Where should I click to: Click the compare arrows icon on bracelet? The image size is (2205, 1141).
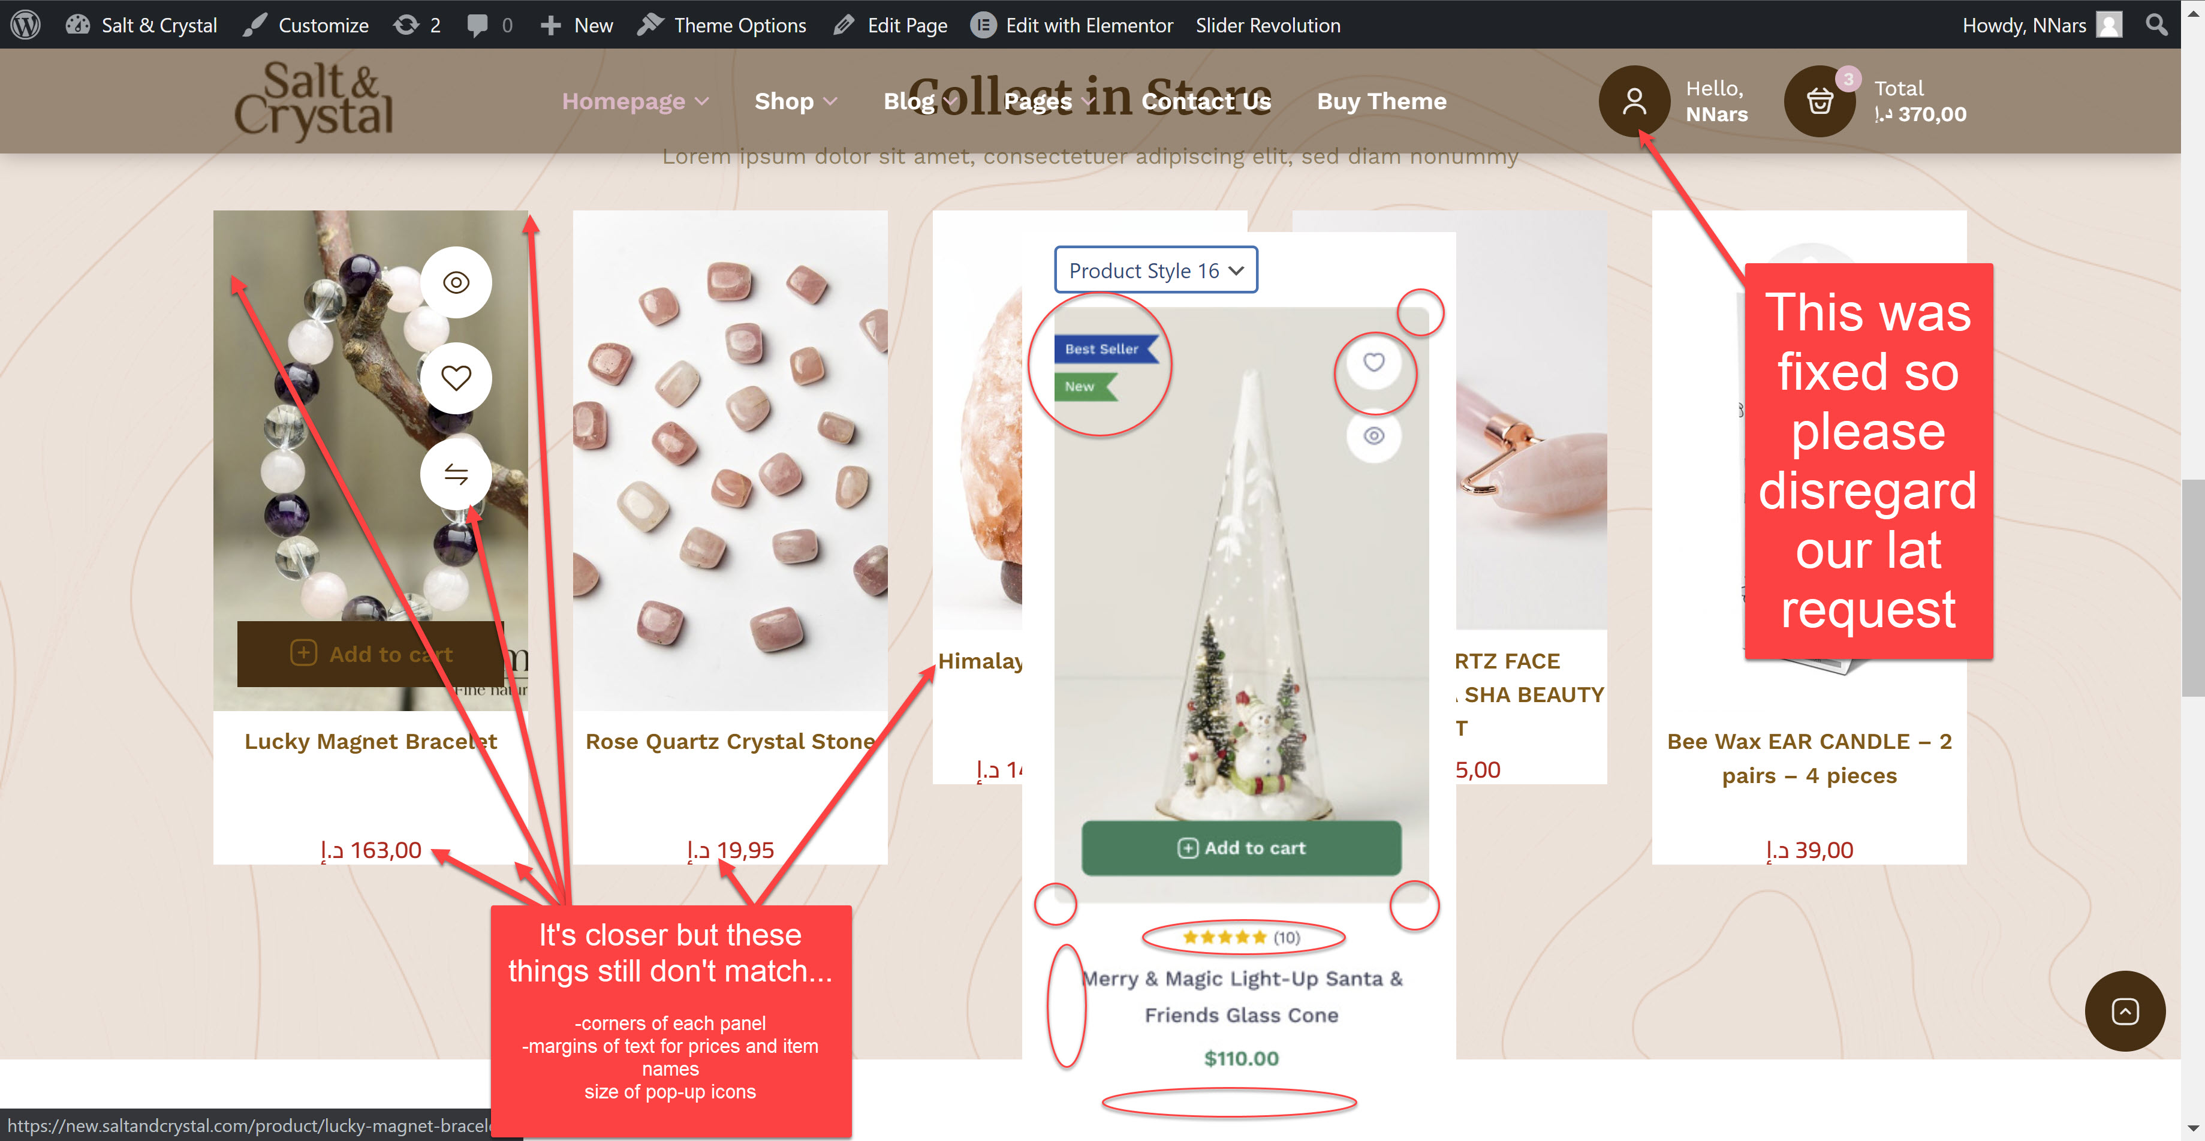tap(456, 473)
